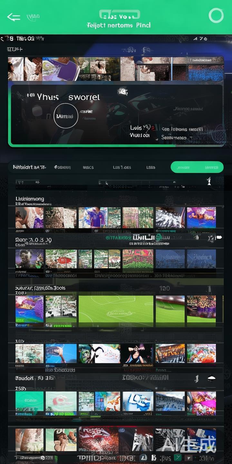Open the Vhus sworrel featured card title
Image resolution: width=232 pixels, height=464 pixels.
(x=68, y=97)
